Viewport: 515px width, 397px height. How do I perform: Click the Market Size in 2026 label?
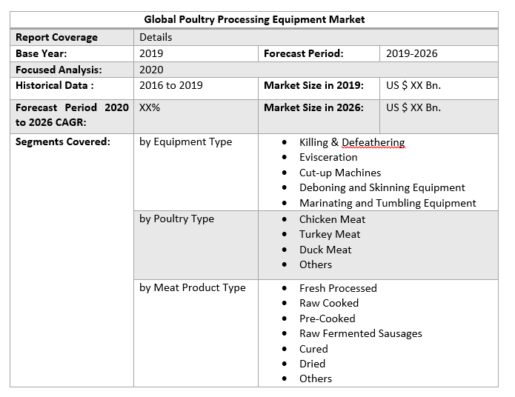313,107
